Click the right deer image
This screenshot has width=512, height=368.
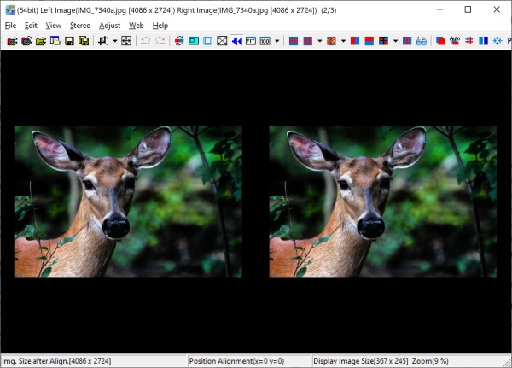pos(383,202)
